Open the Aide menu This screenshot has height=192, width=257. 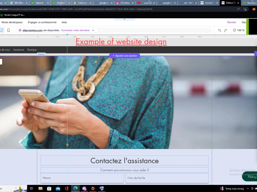tap(64, 22)
